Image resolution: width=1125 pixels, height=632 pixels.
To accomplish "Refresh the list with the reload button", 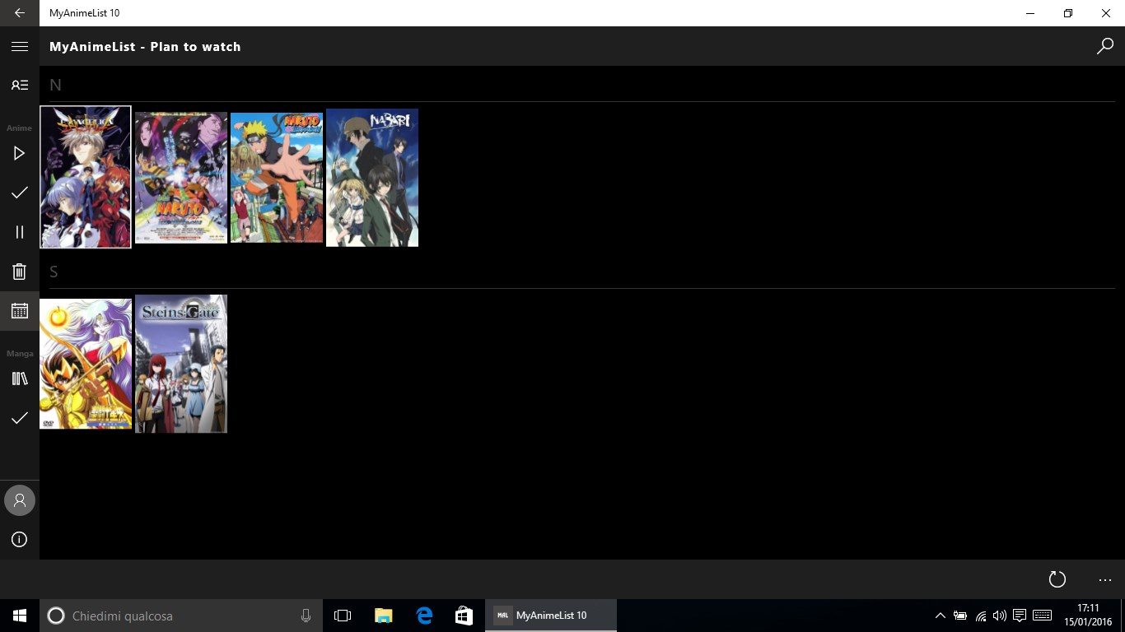I will point(1057,579).
